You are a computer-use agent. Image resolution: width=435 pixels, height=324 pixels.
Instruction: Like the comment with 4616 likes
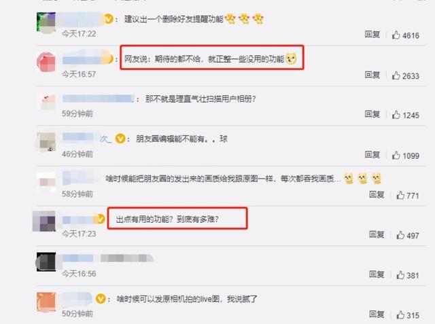coord(396,35)
